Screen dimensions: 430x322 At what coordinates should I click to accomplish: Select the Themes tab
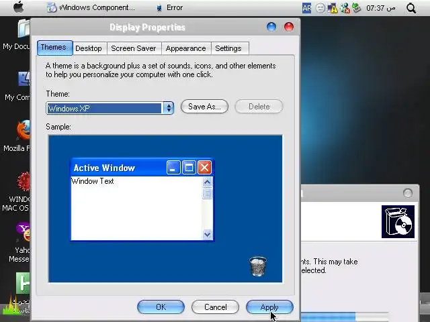click(54, 48)
